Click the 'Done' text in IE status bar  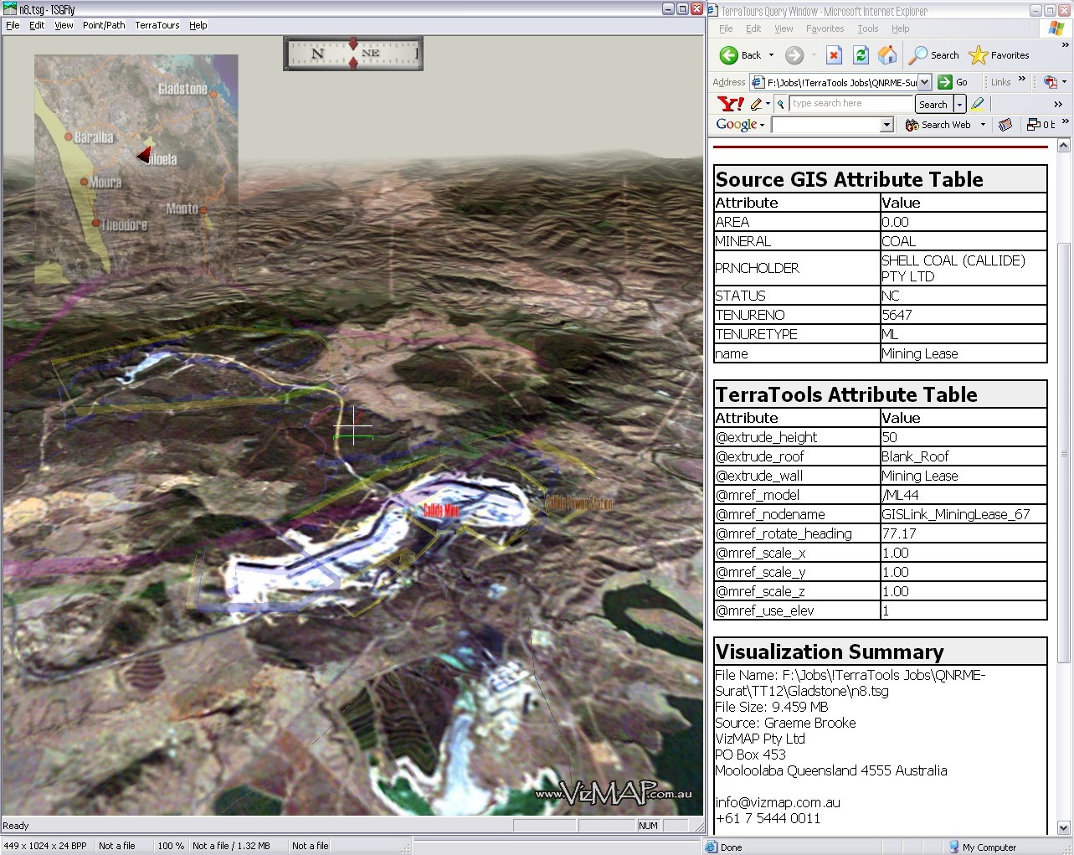click(731, 847)
